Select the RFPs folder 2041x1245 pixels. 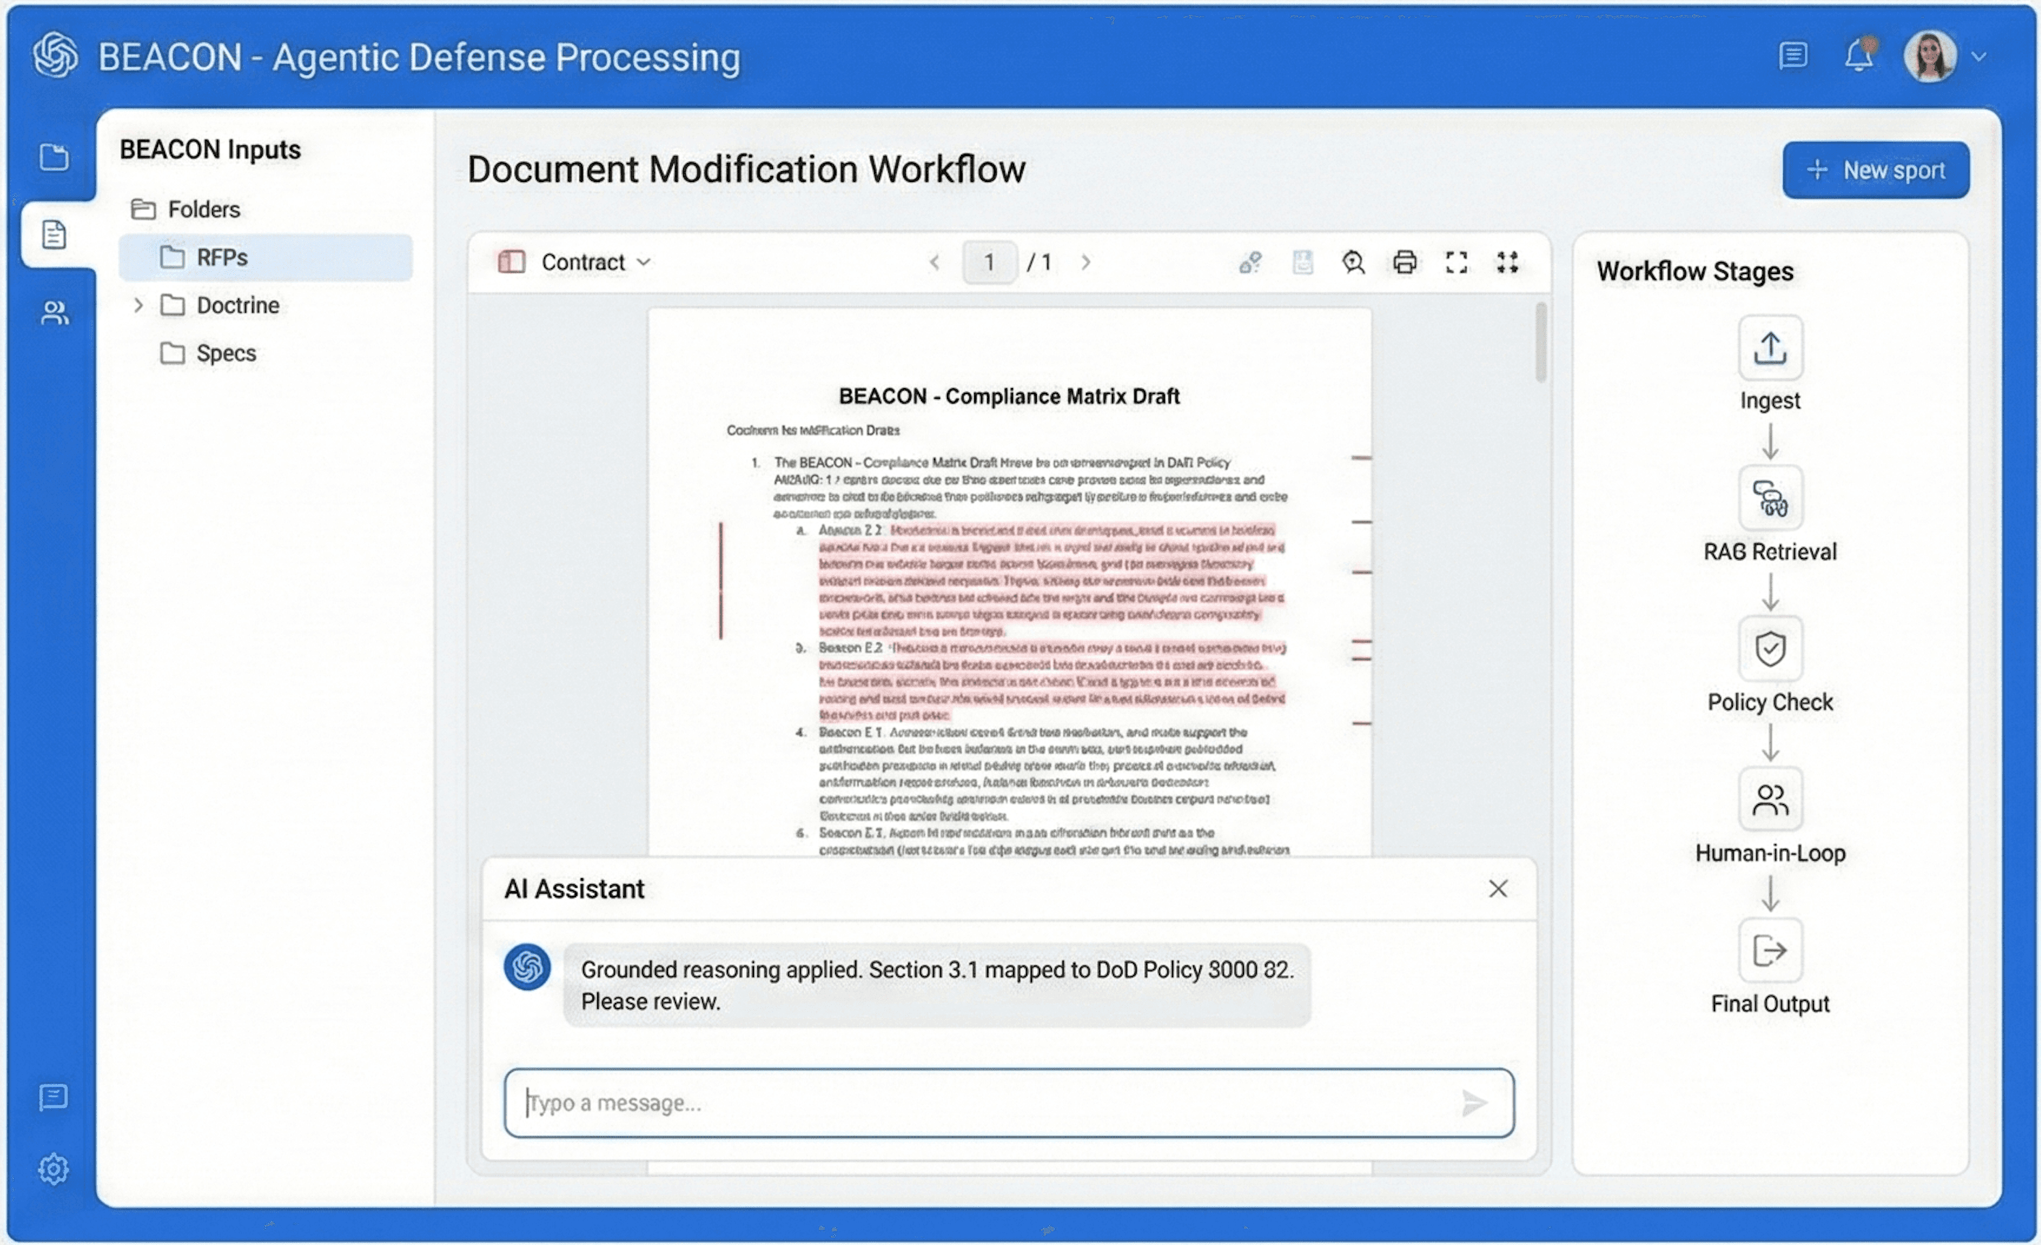pos(221,257)
